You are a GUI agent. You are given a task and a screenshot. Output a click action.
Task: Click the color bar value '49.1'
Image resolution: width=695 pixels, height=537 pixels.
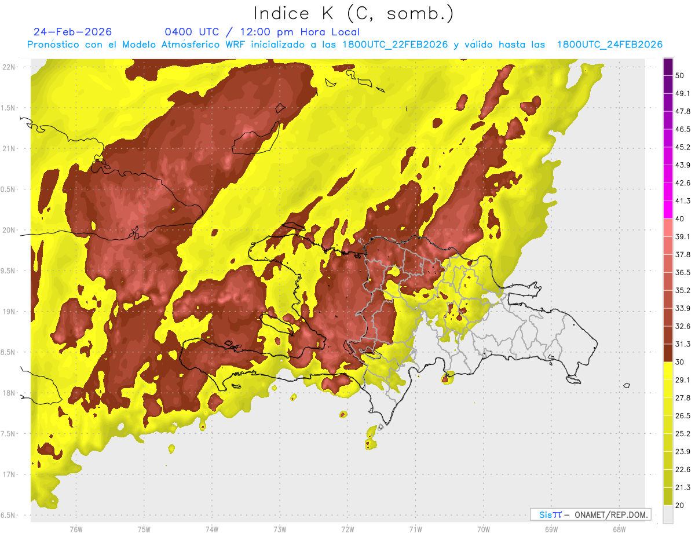[x=682, y=93]
